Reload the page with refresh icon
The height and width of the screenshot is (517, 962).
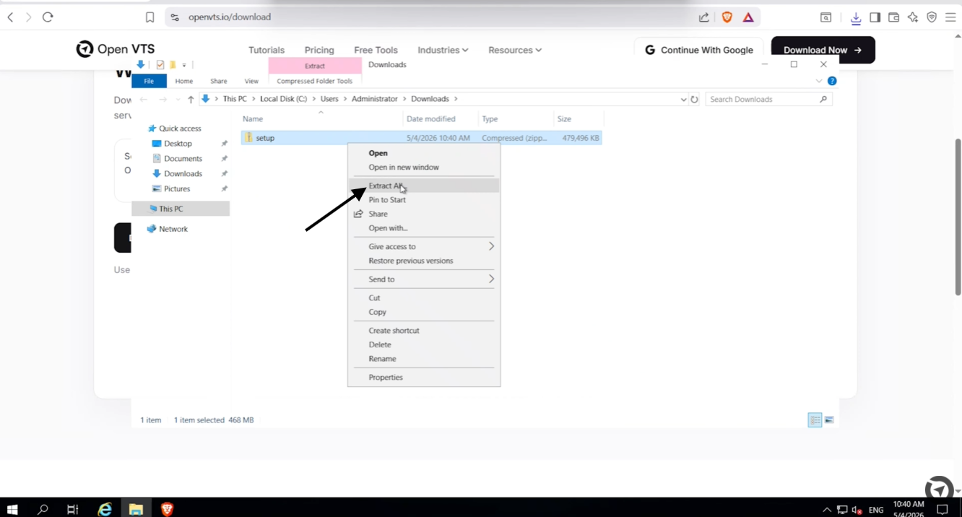coord(48,17)
